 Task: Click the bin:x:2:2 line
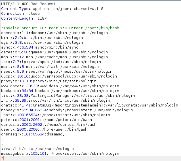(42, 38)
